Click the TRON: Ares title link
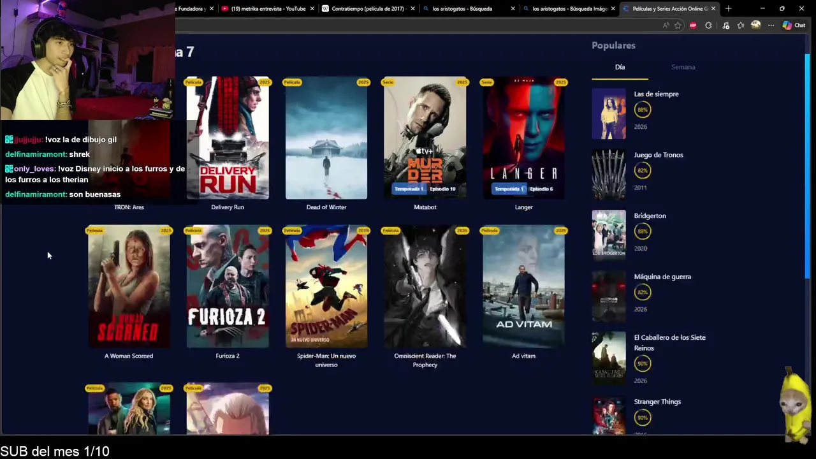Screen dimensions: 816x459 (x=129, y=207)
